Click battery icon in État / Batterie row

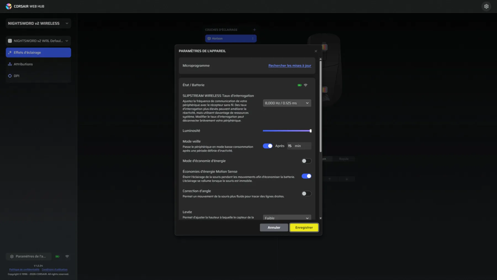click(x=299, y=85)
